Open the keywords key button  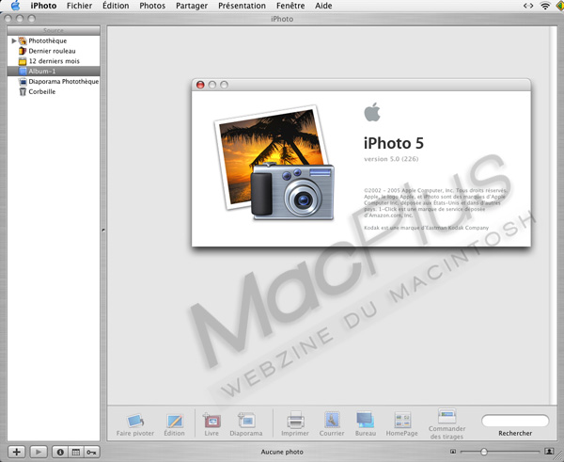click(x=91, y=452)
